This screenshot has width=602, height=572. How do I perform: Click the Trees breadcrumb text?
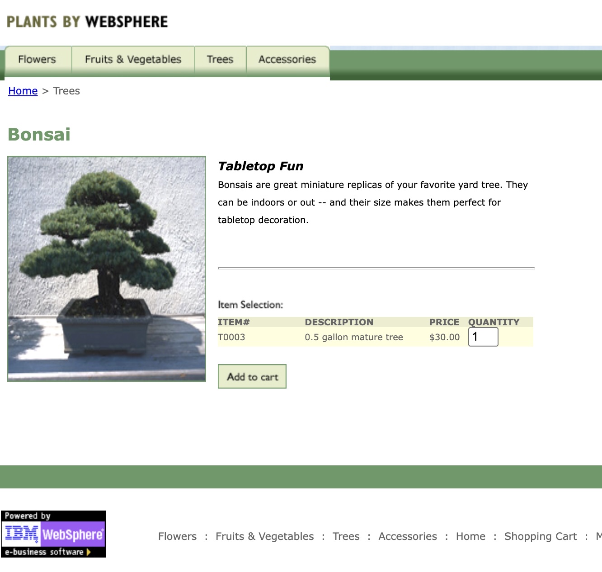click(66, 91)
